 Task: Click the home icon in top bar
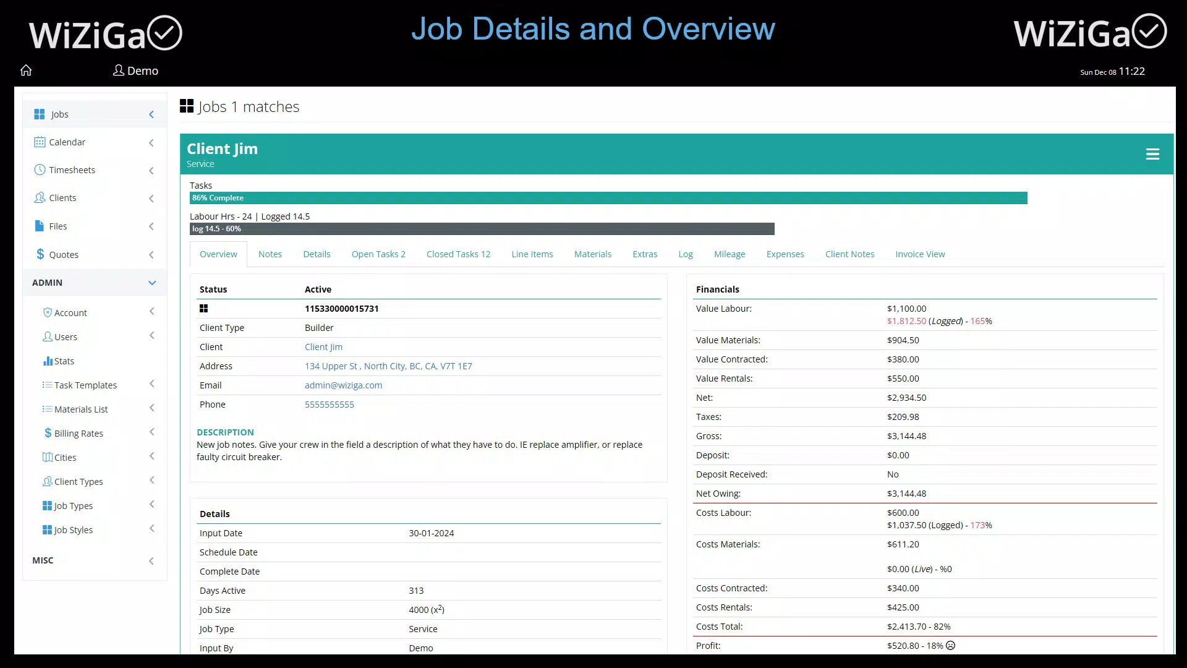(26, 71)
